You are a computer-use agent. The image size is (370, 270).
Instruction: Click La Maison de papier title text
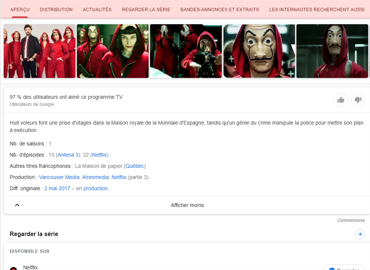[x=99, y=166]
